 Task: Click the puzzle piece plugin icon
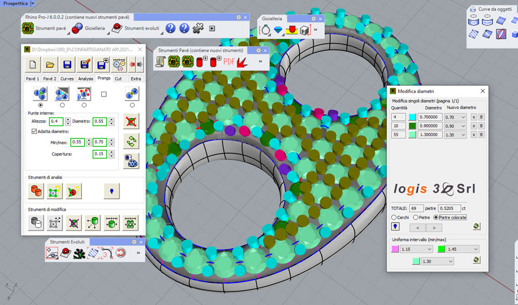click(198, 29)
